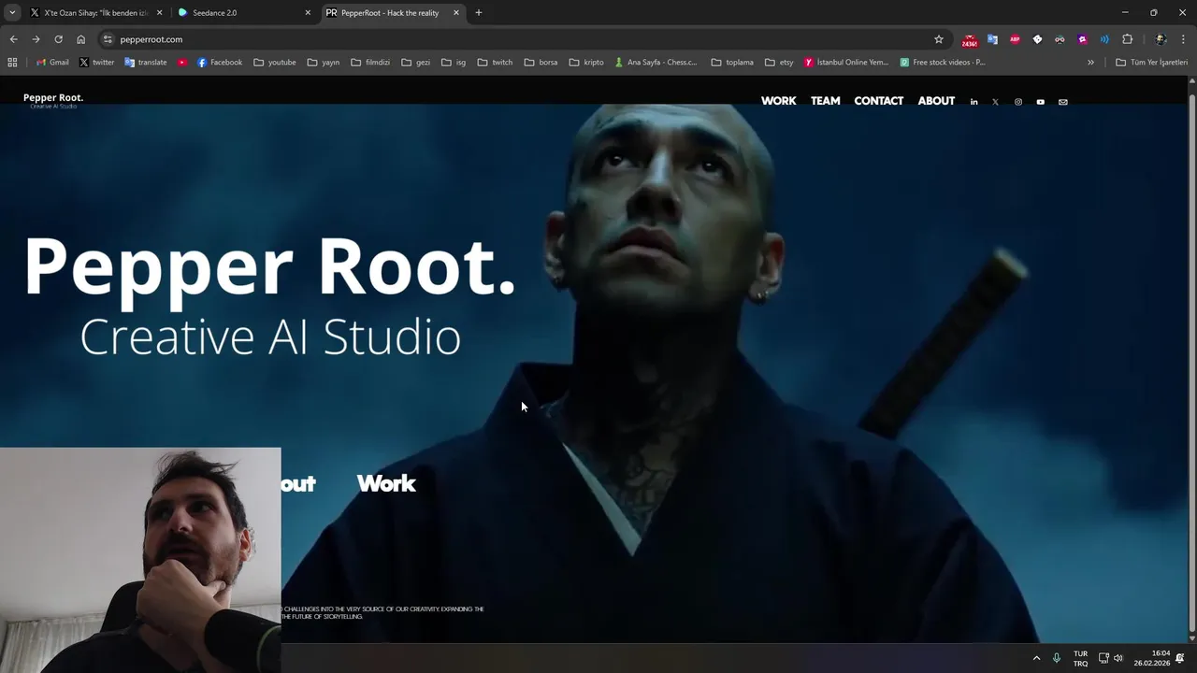The image size is (1197, 673).
Task: Open the İstanbul Online Yem... bookmark
Action: [846, 63]
